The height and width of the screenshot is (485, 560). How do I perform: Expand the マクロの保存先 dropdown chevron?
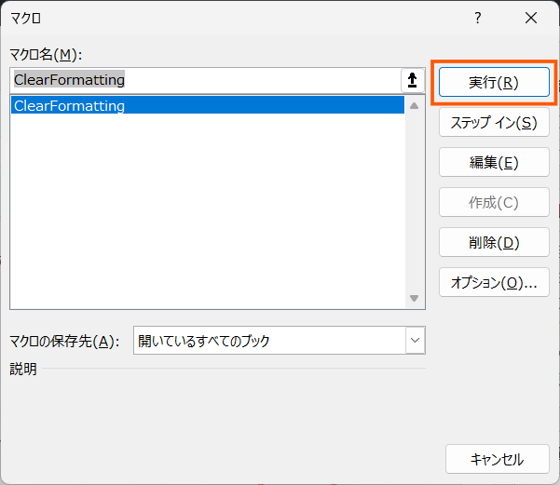pos(415,341)
